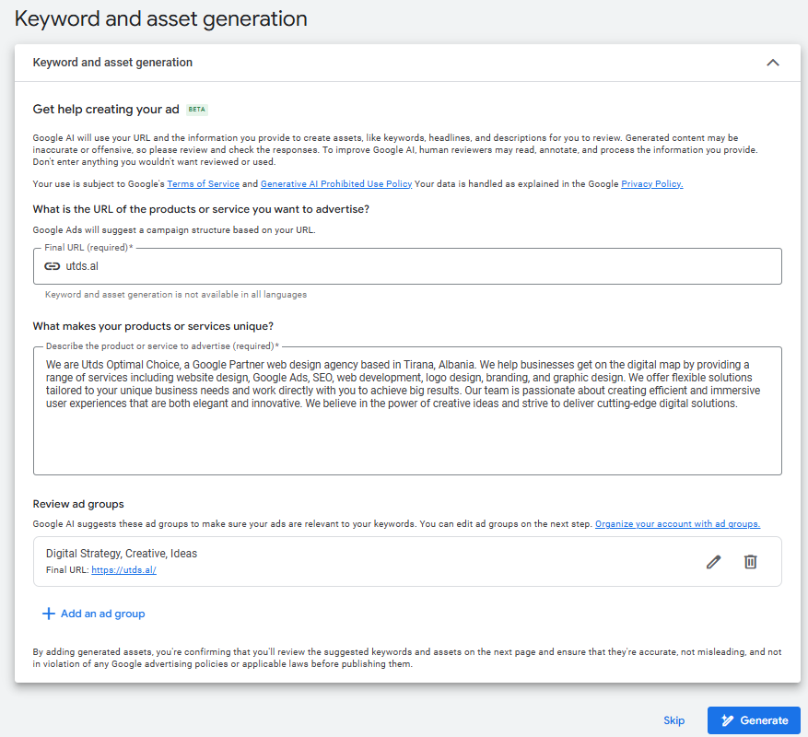Viewport: 808px width, 737px height.
Task: Click the Keyword and asset generation panel header title
Action: click(112, 63)
